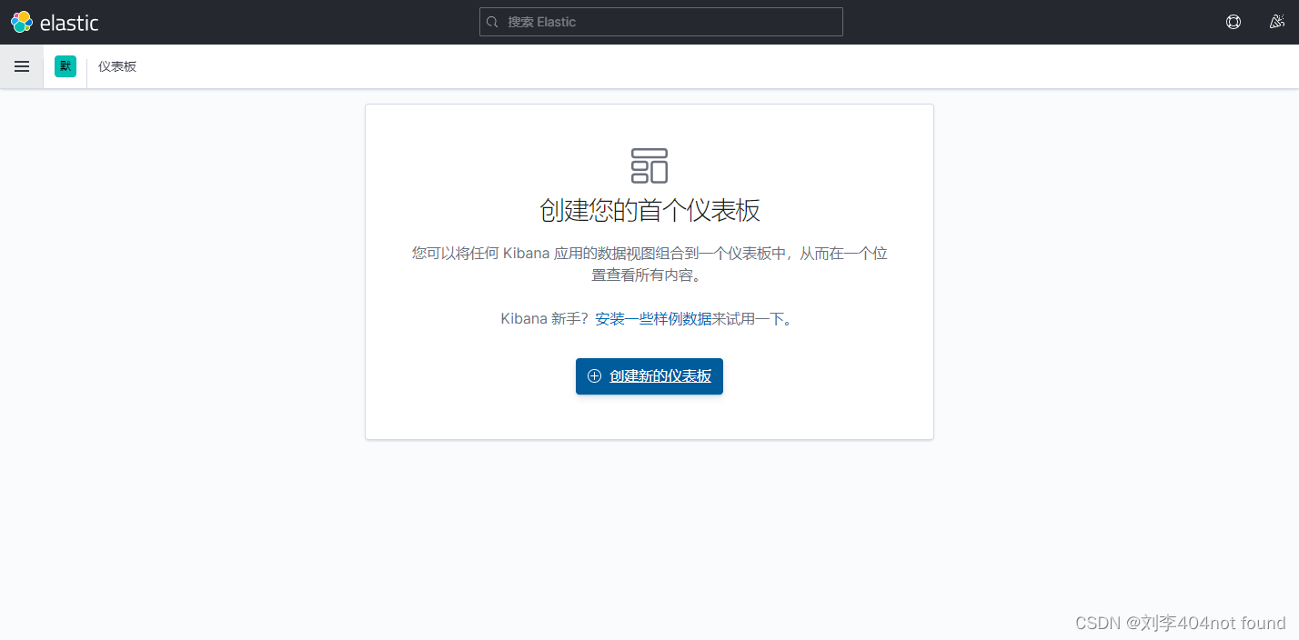Follow the 安装一些样例数据 link
Screen dimensions: 1299x640
pyautogui.click(x=653, y=319)
